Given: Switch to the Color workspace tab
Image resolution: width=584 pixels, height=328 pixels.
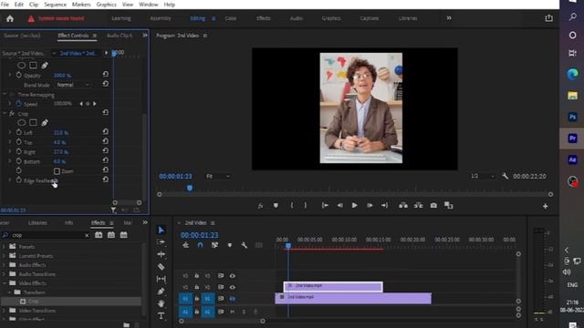Looking at the screenshot, I should point(231,18).
